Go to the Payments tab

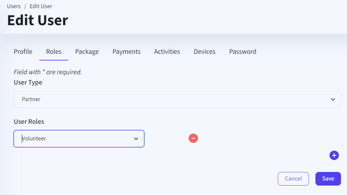coord(126,52)
